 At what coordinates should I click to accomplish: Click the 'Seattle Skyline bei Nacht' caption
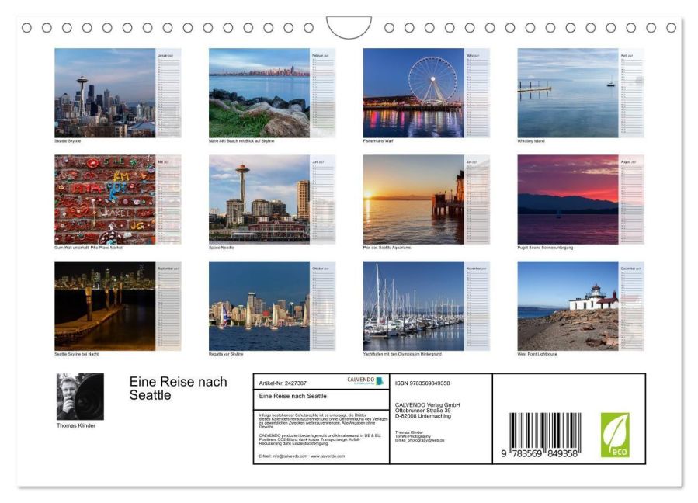pyautogui.click(x=77, y=354)
